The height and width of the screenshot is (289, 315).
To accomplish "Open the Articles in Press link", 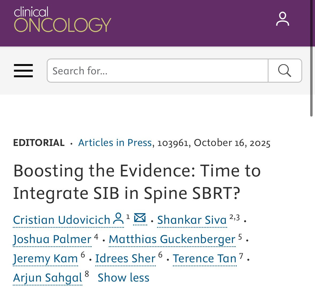I will (115, 143).
